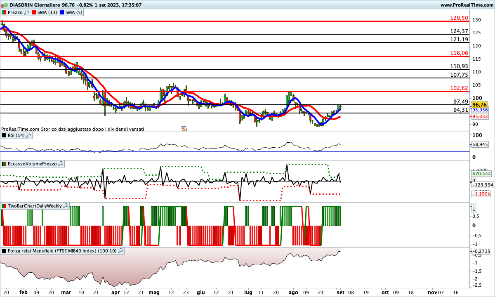Click the red -1.190k value tag
Viewport: 495px width, 297px height.
tap(481, 194)
